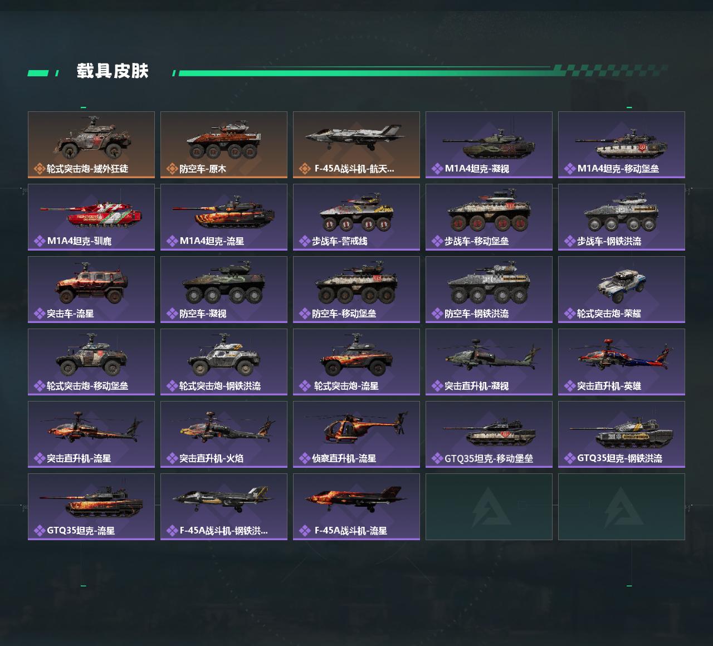Choose the M1A4坦克-凝视 tank skin
The width and height of the screenshot is (713, 646).
click(x=489, y=145)
